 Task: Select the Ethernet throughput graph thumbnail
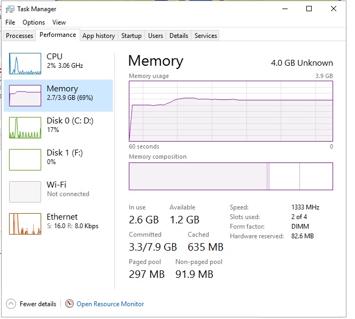(25, 224)
